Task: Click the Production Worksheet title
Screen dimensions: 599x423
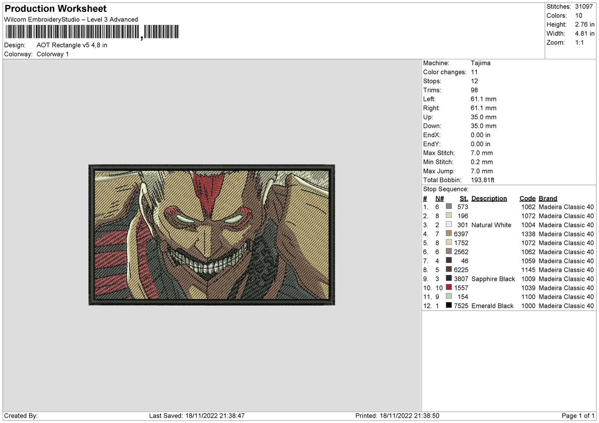Action: (55, 8)
